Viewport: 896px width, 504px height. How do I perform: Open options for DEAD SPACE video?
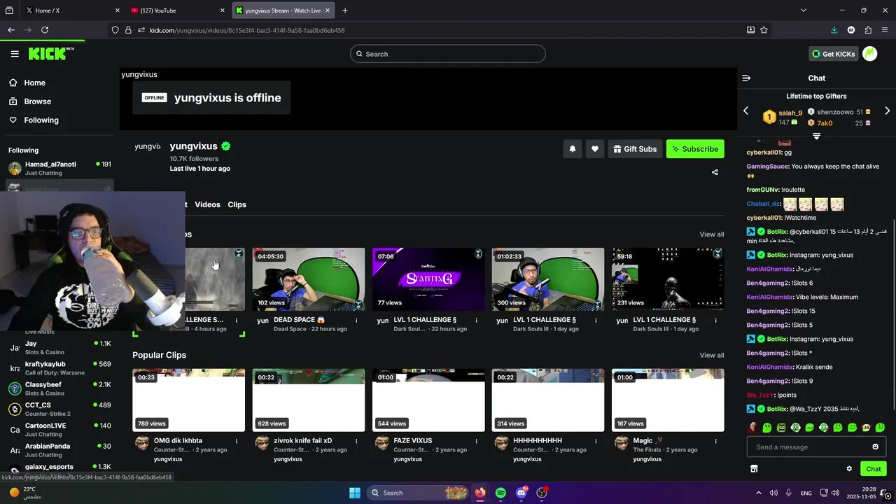click(x=356, y=321)
